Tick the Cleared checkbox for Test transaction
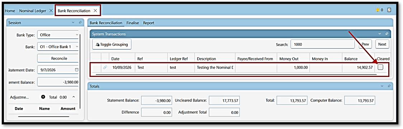Screen dimensions: 403x129 coord(380,67)
